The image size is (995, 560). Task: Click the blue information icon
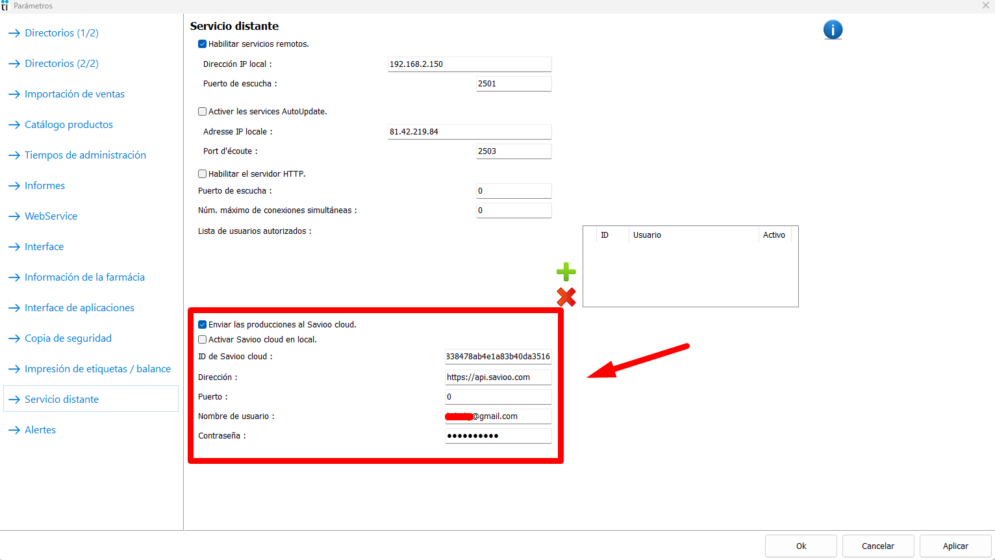pyautogui.click(x=833, y=30)
